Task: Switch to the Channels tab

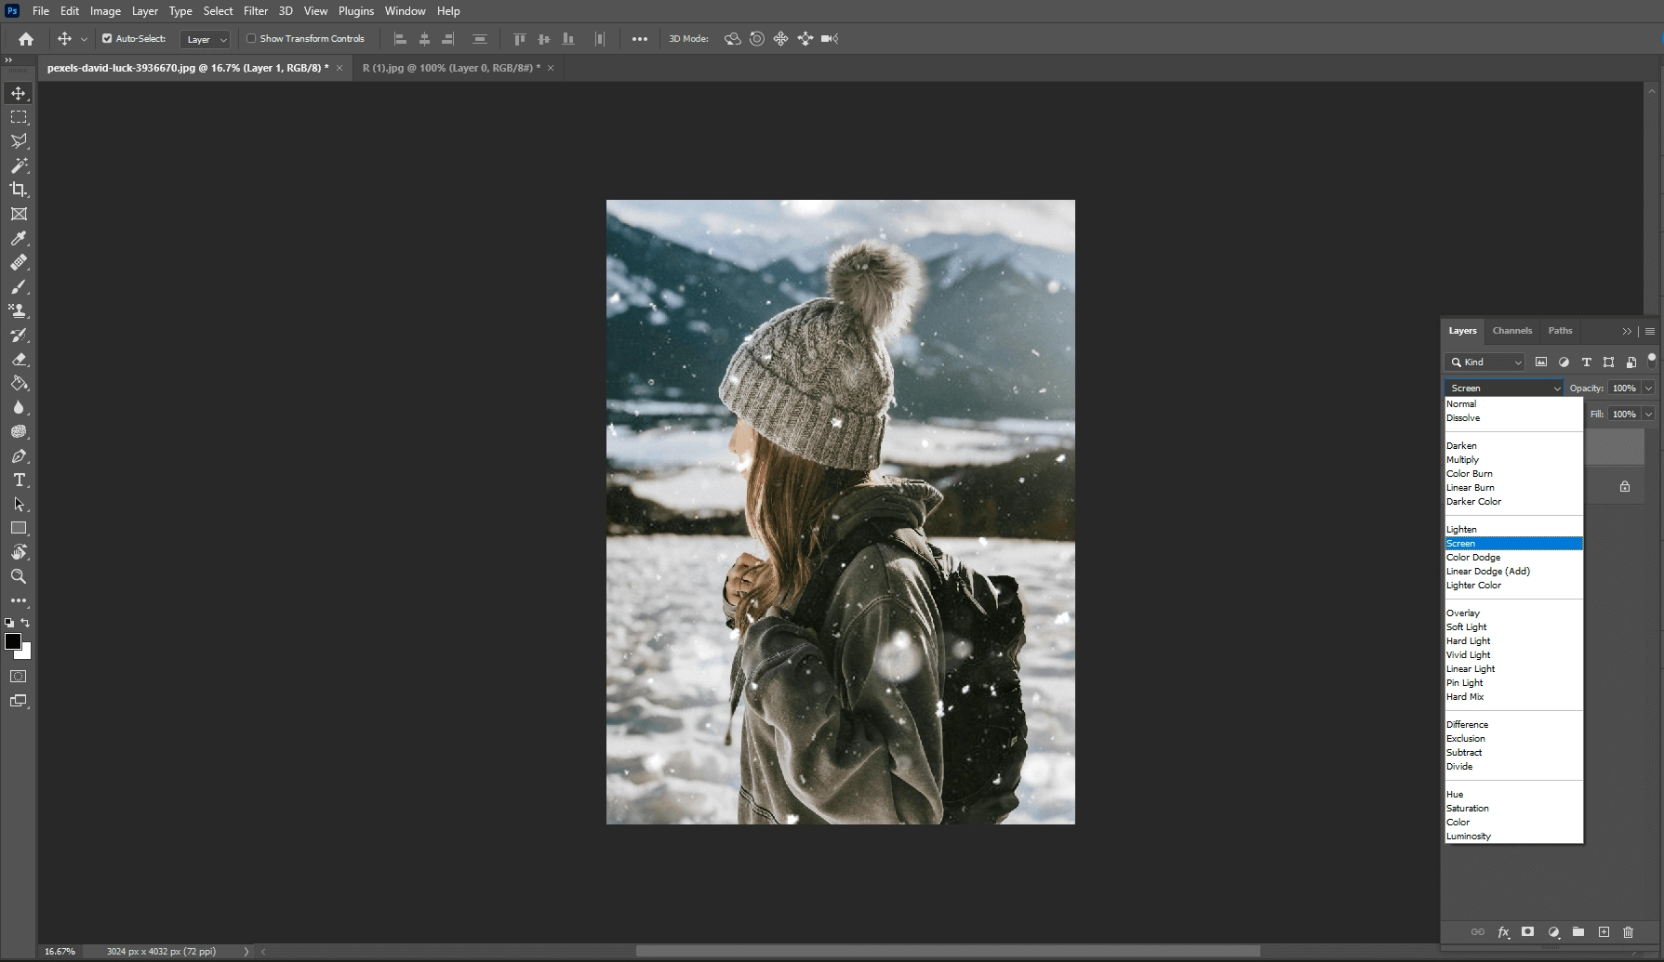Action: [1512, 331]
